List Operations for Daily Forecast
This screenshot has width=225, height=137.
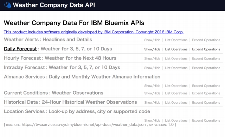coord(176,49)
